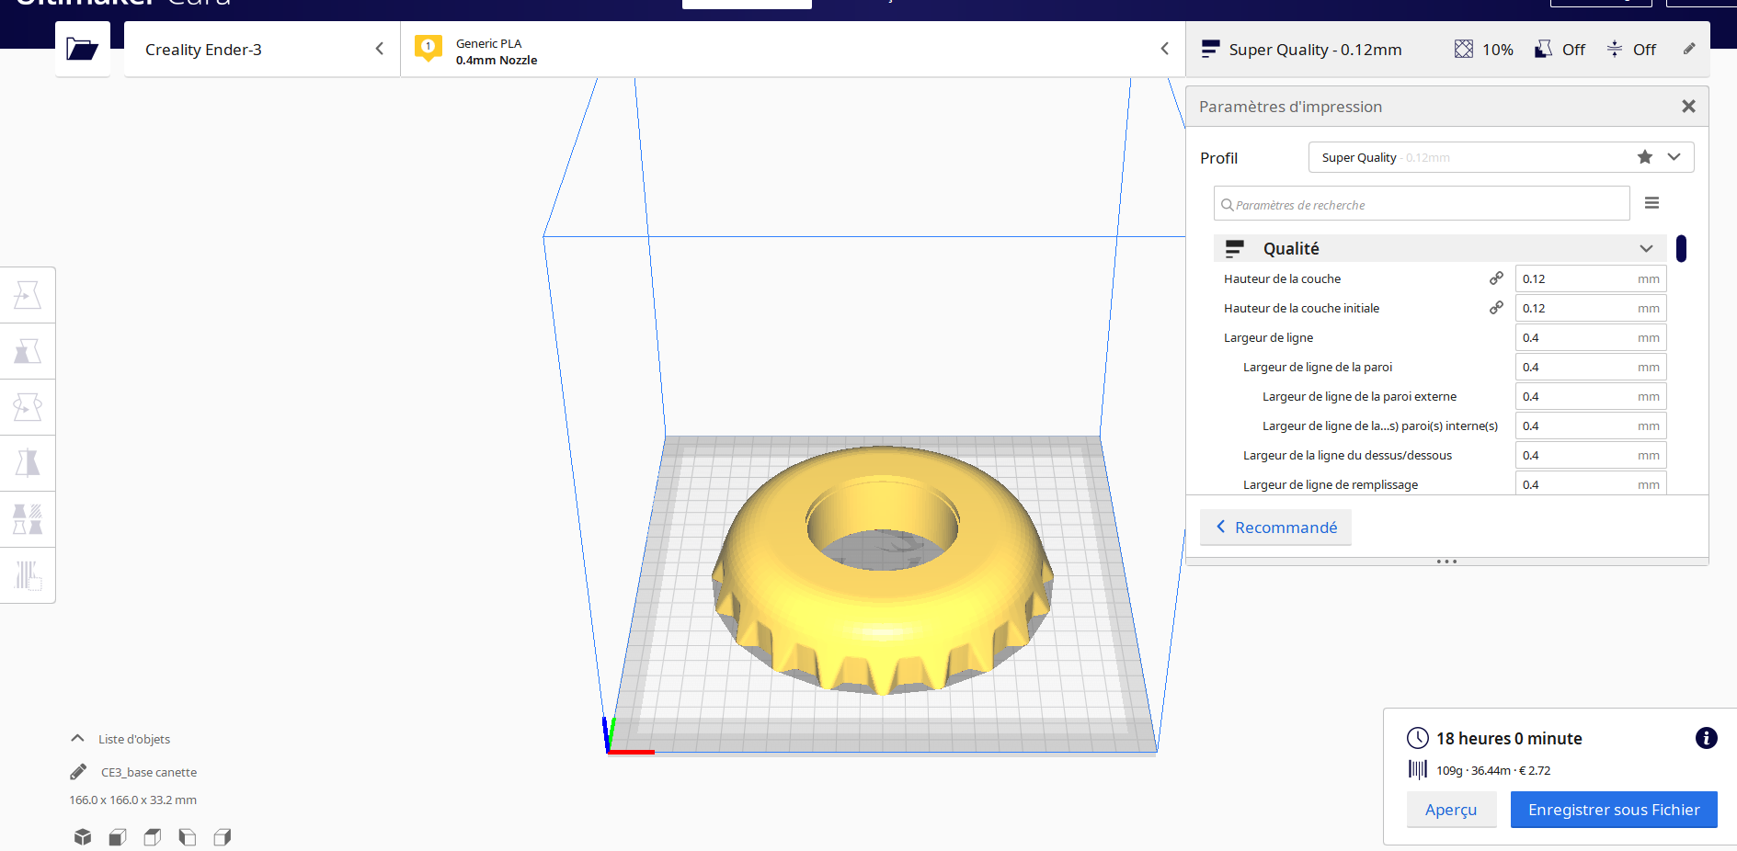This screenshot has width=1737, height=851.
Task: Collapse the Qualité settings section
Action: (1645, 249)
